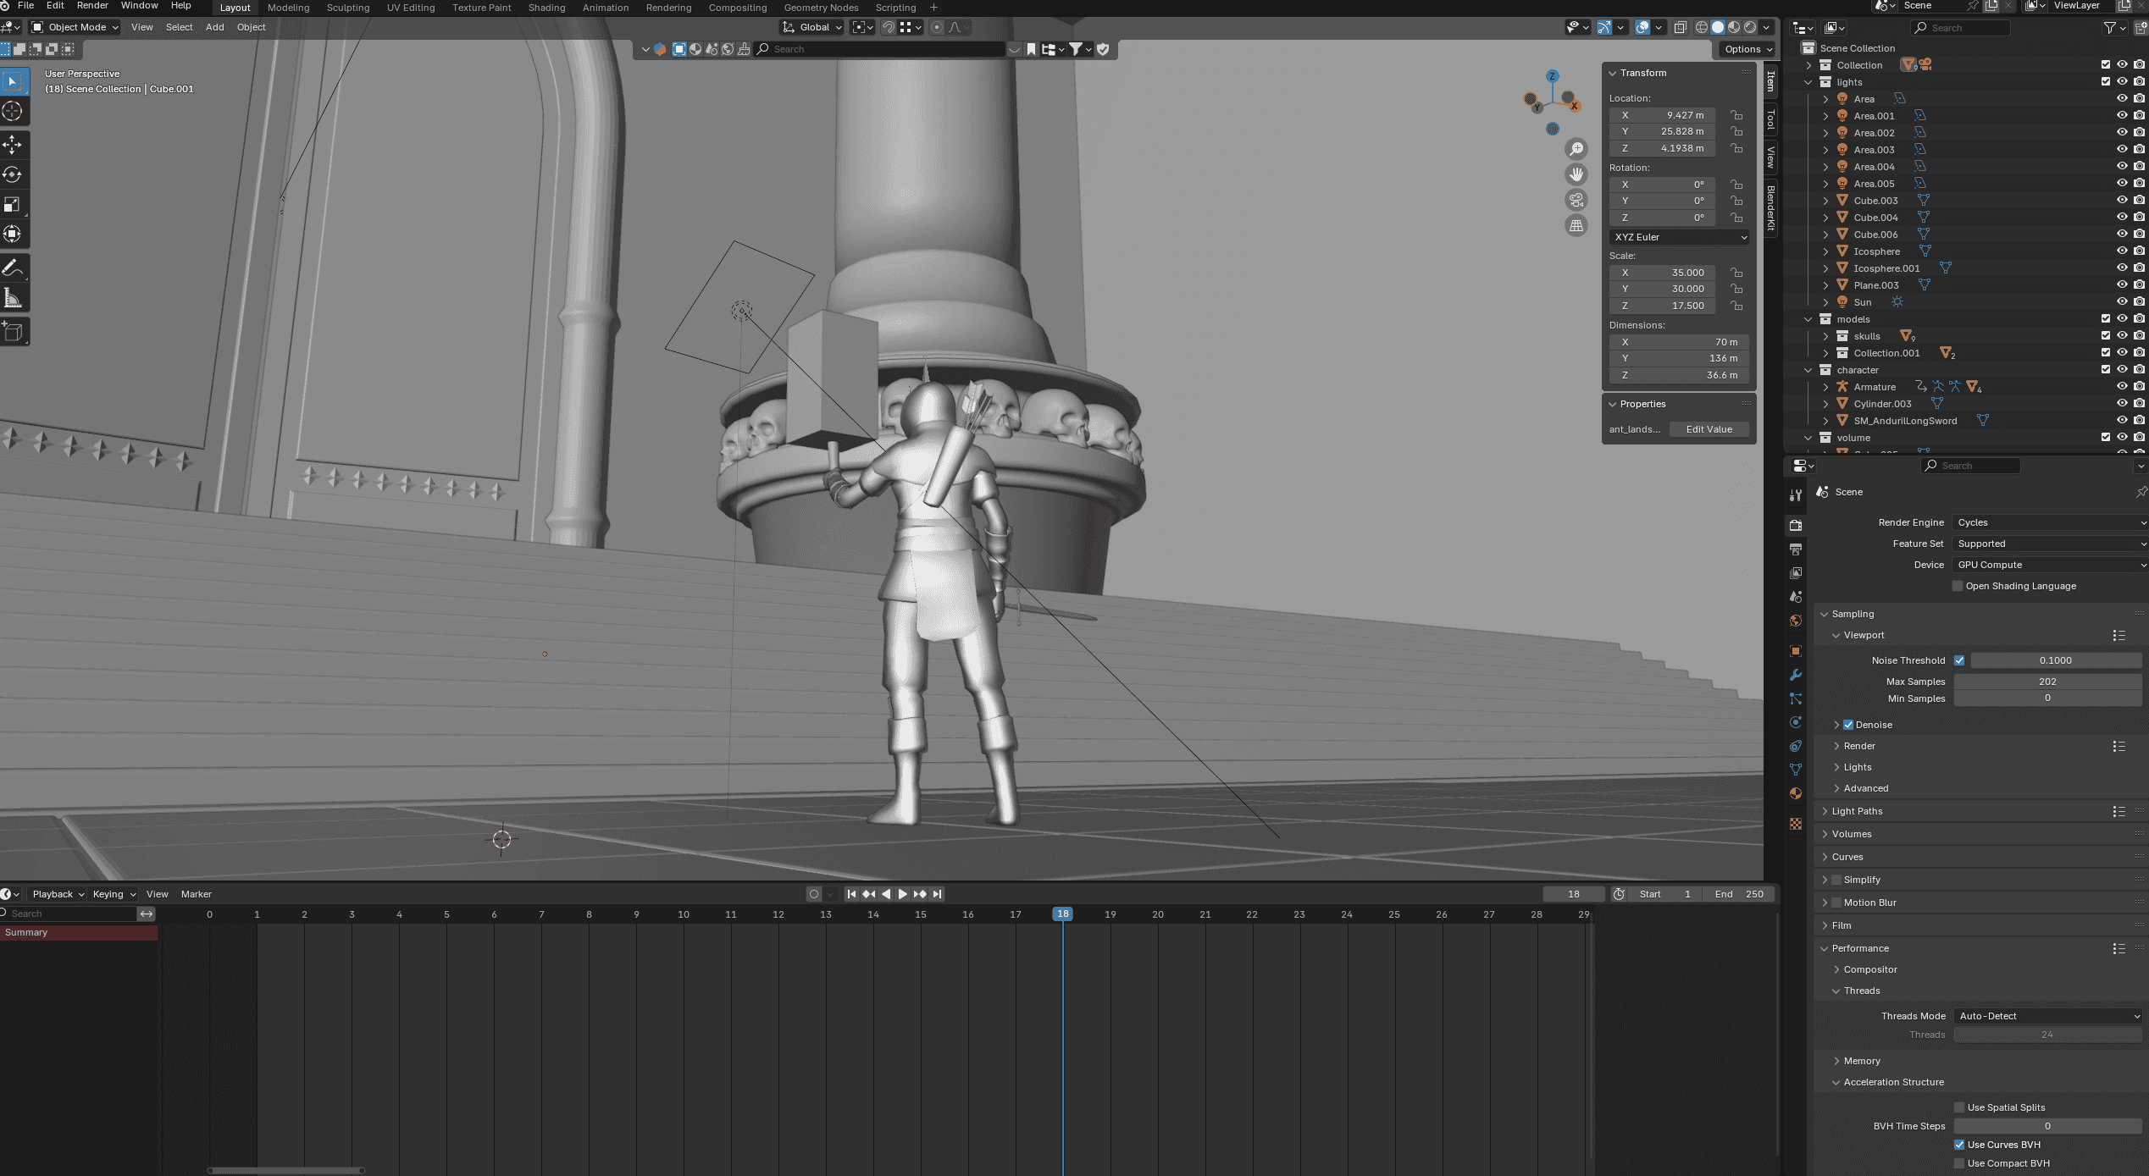Select the Add Cube tool

[x=13, y=331]
